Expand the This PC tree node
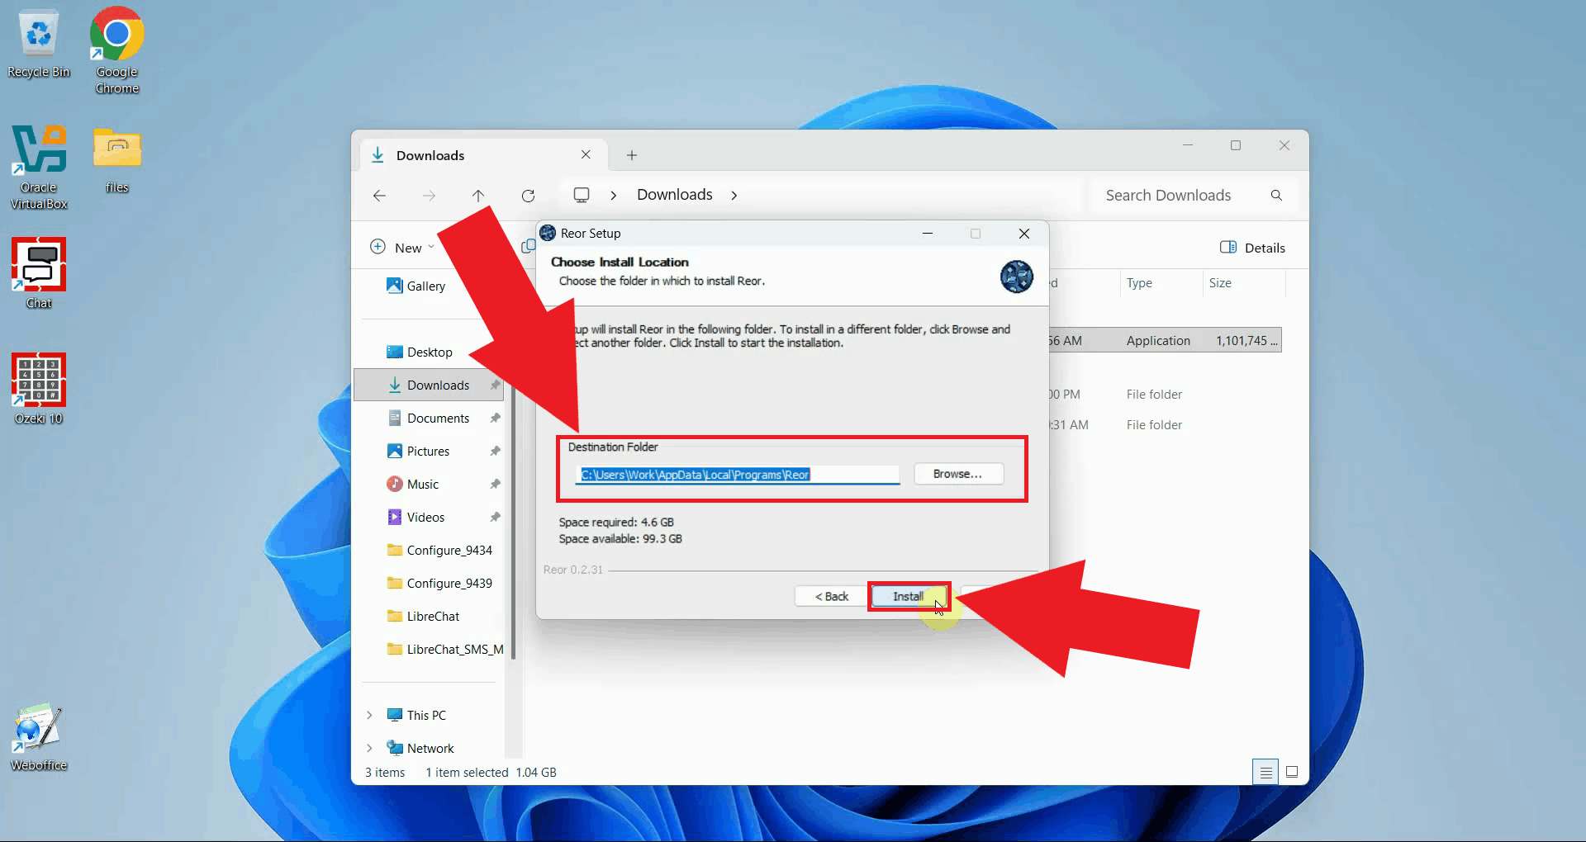The width and height of the screenshot is (1586, 842). (x=369, y=715)
